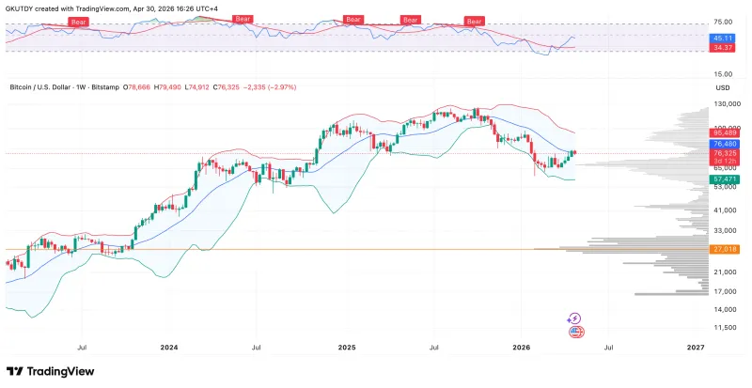Select the orange 27,018 price label
The image size is (752, 388).
point(724,249)
